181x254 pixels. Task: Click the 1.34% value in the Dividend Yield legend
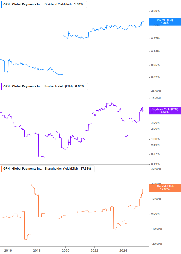tap(79, 4)
